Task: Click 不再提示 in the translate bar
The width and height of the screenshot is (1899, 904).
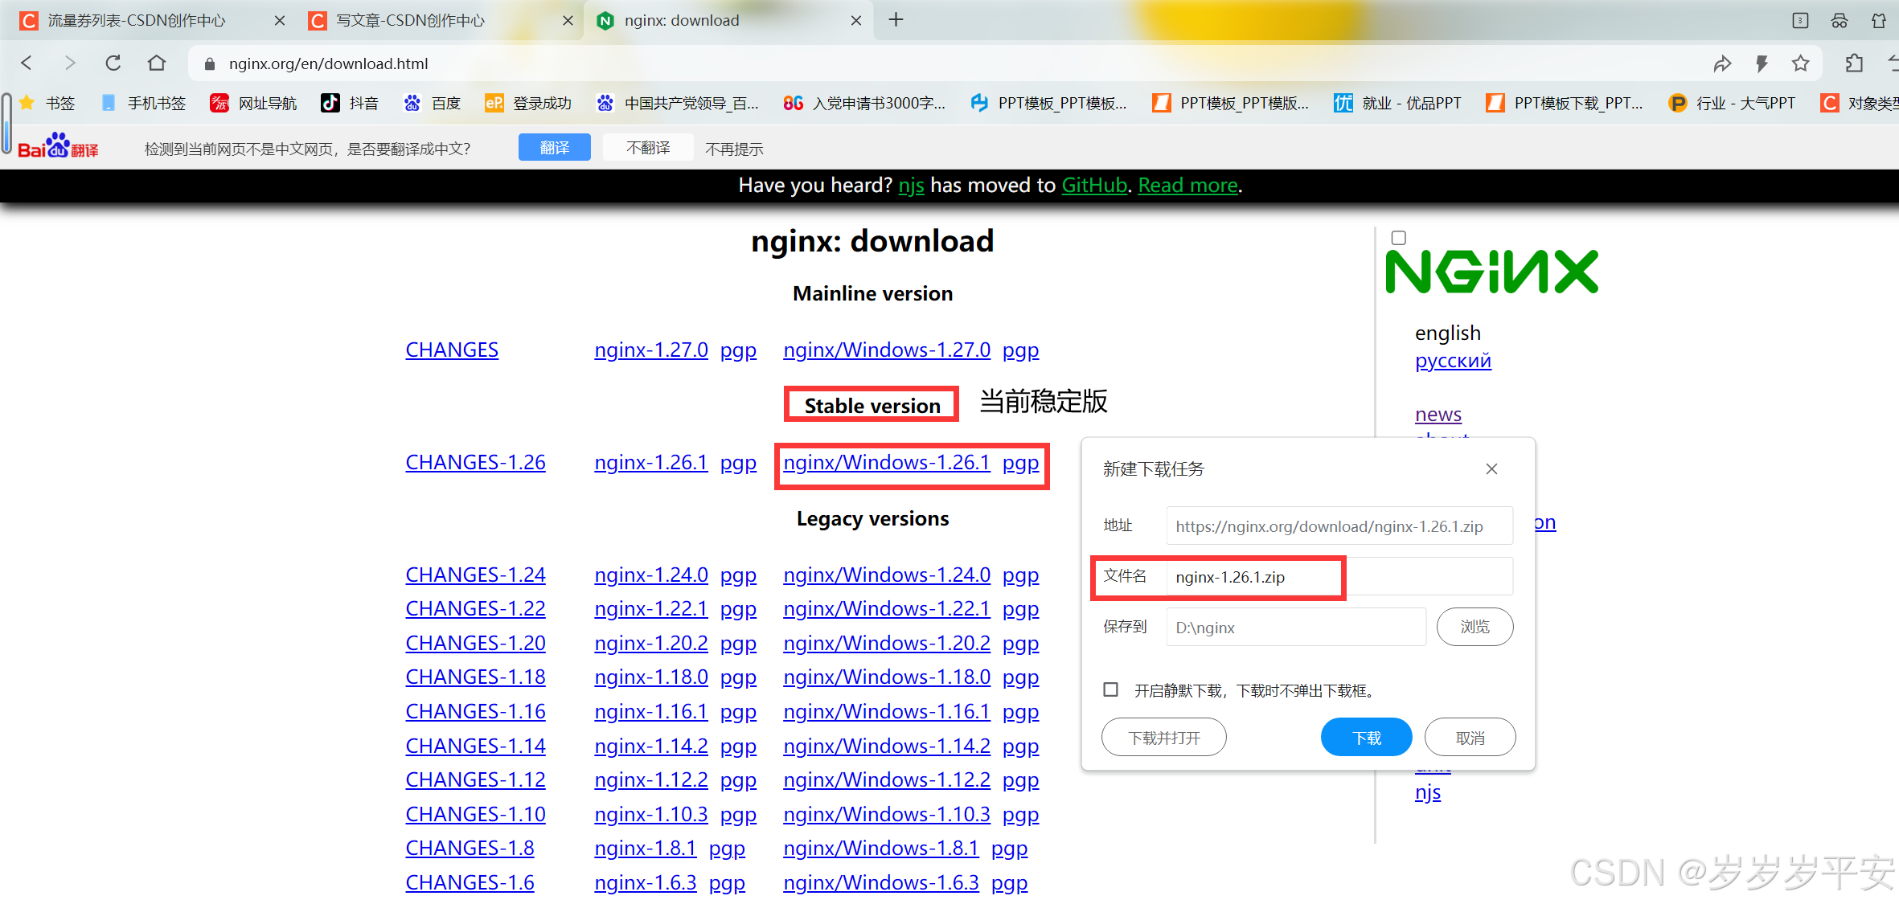Action: click(x=734, y=149)
